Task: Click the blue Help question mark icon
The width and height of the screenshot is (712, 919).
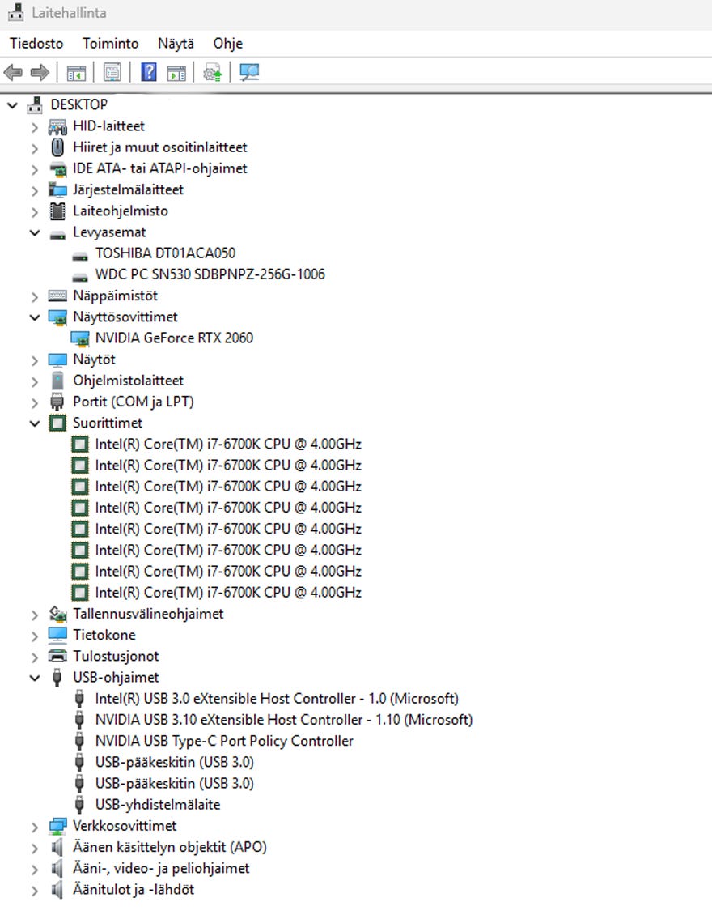Action: click(x=149, y=72)
